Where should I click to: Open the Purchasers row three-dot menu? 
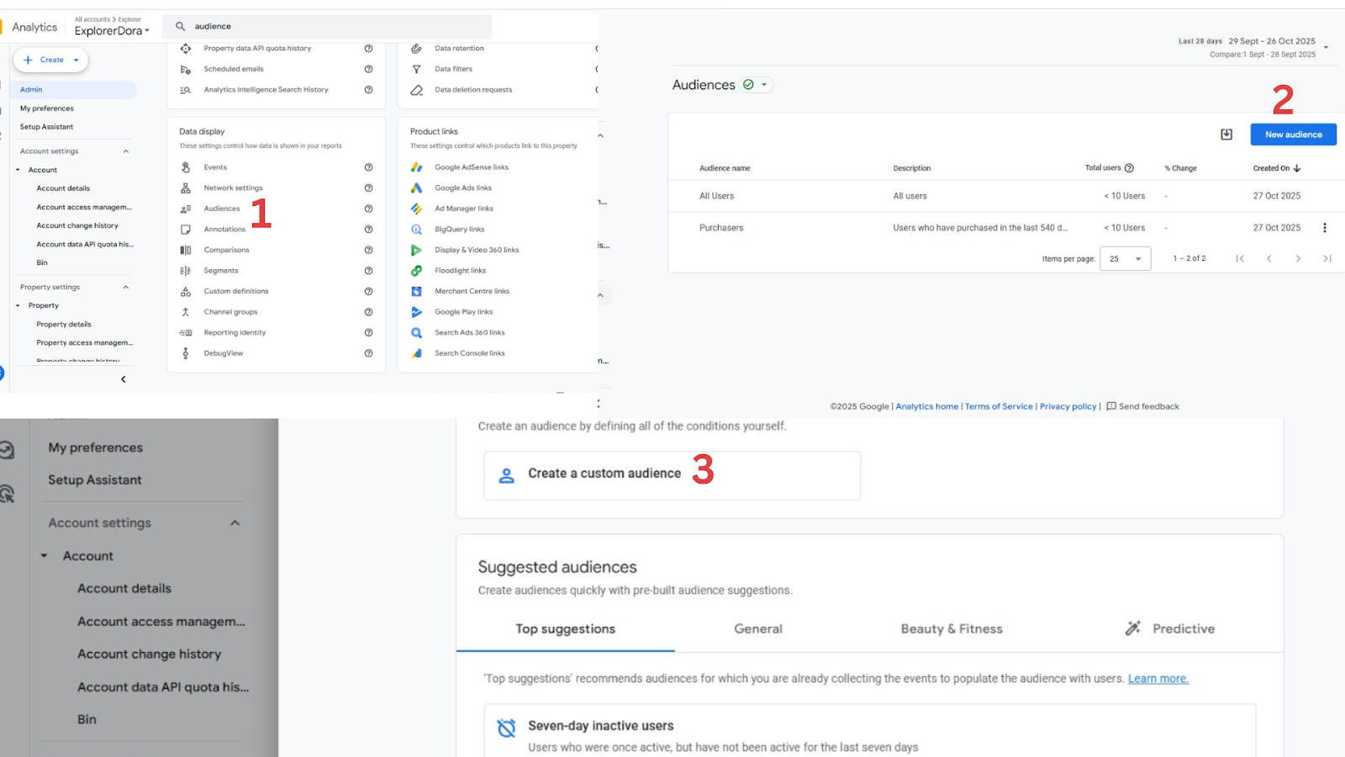(x=1325, y=228)
